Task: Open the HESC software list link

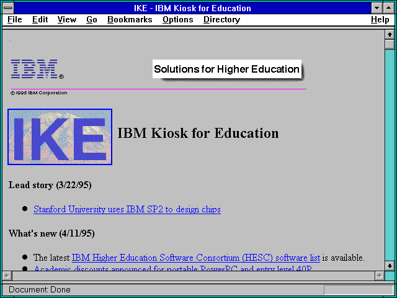Action: coord(196,258)
